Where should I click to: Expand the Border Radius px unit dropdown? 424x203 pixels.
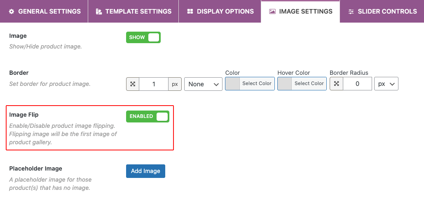pos(386,84)
